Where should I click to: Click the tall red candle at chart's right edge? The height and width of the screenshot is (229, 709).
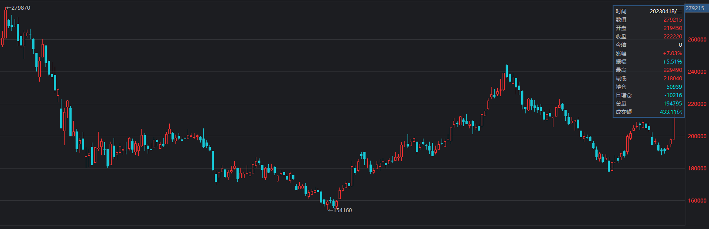point(674,128)
